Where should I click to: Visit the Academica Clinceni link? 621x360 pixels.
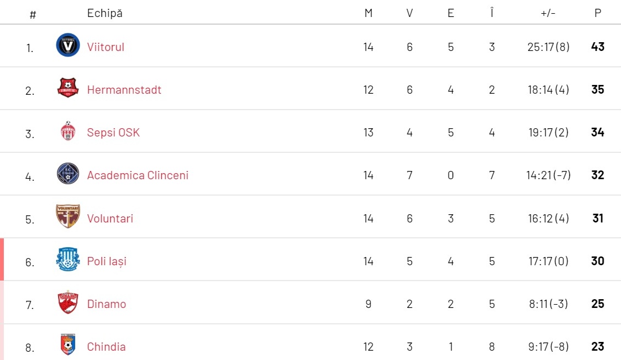point(138,175)
